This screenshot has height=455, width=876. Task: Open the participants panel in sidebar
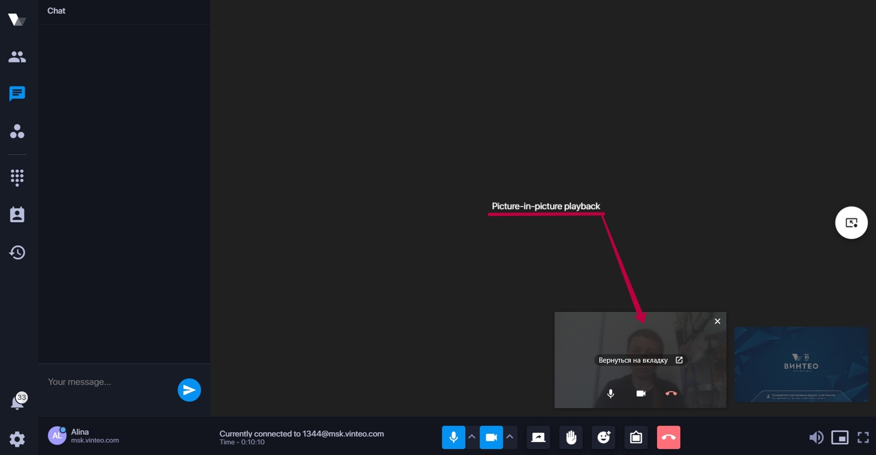17,57
